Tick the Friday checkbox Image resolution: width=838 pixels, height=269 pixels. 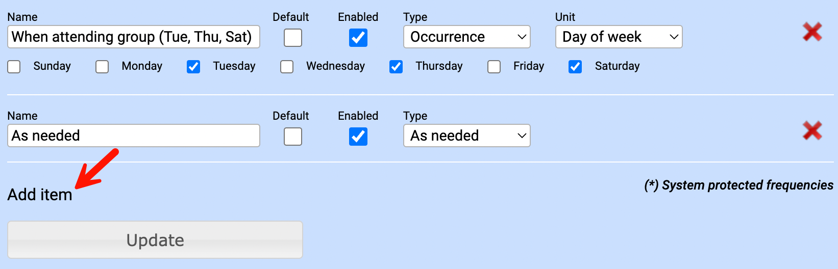(494, 67)
